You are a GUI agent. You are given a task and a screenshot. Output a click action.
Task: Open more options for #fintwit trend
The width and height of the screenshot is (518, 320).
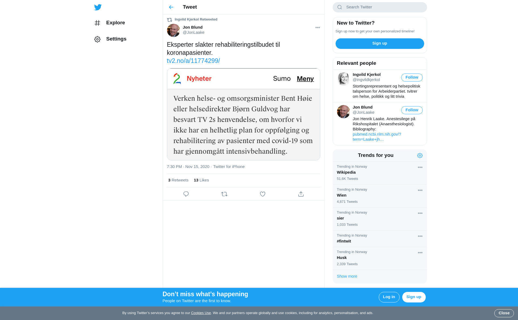[420, 236]
